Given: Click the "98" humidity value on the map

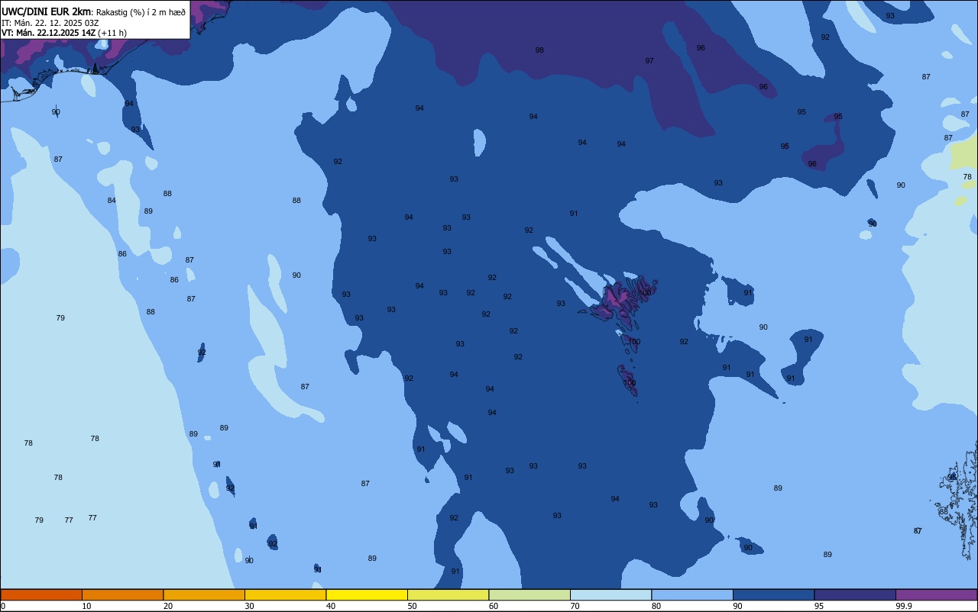Looking at the screenshot, I should click(539, 50).
